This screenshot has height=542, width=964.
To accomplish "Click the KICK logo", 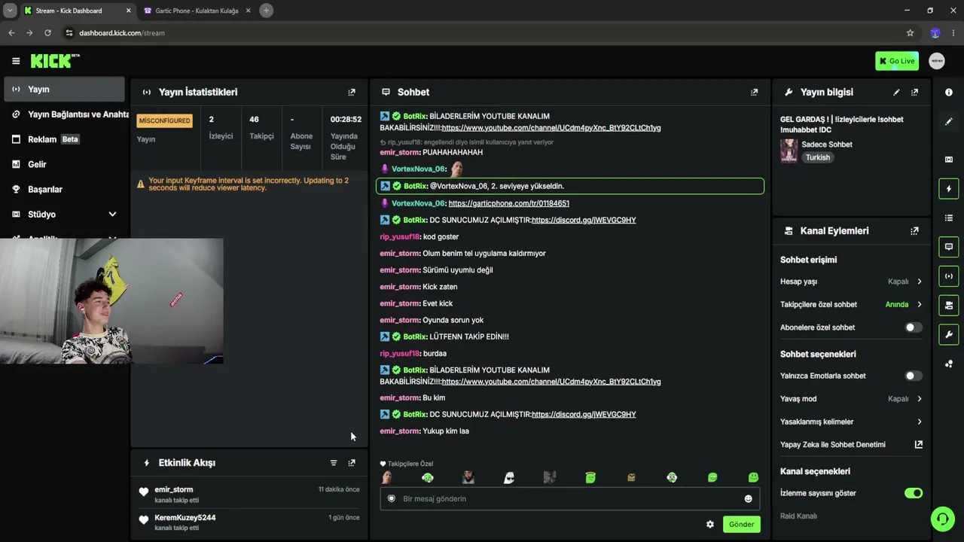I will coord(55,61).
